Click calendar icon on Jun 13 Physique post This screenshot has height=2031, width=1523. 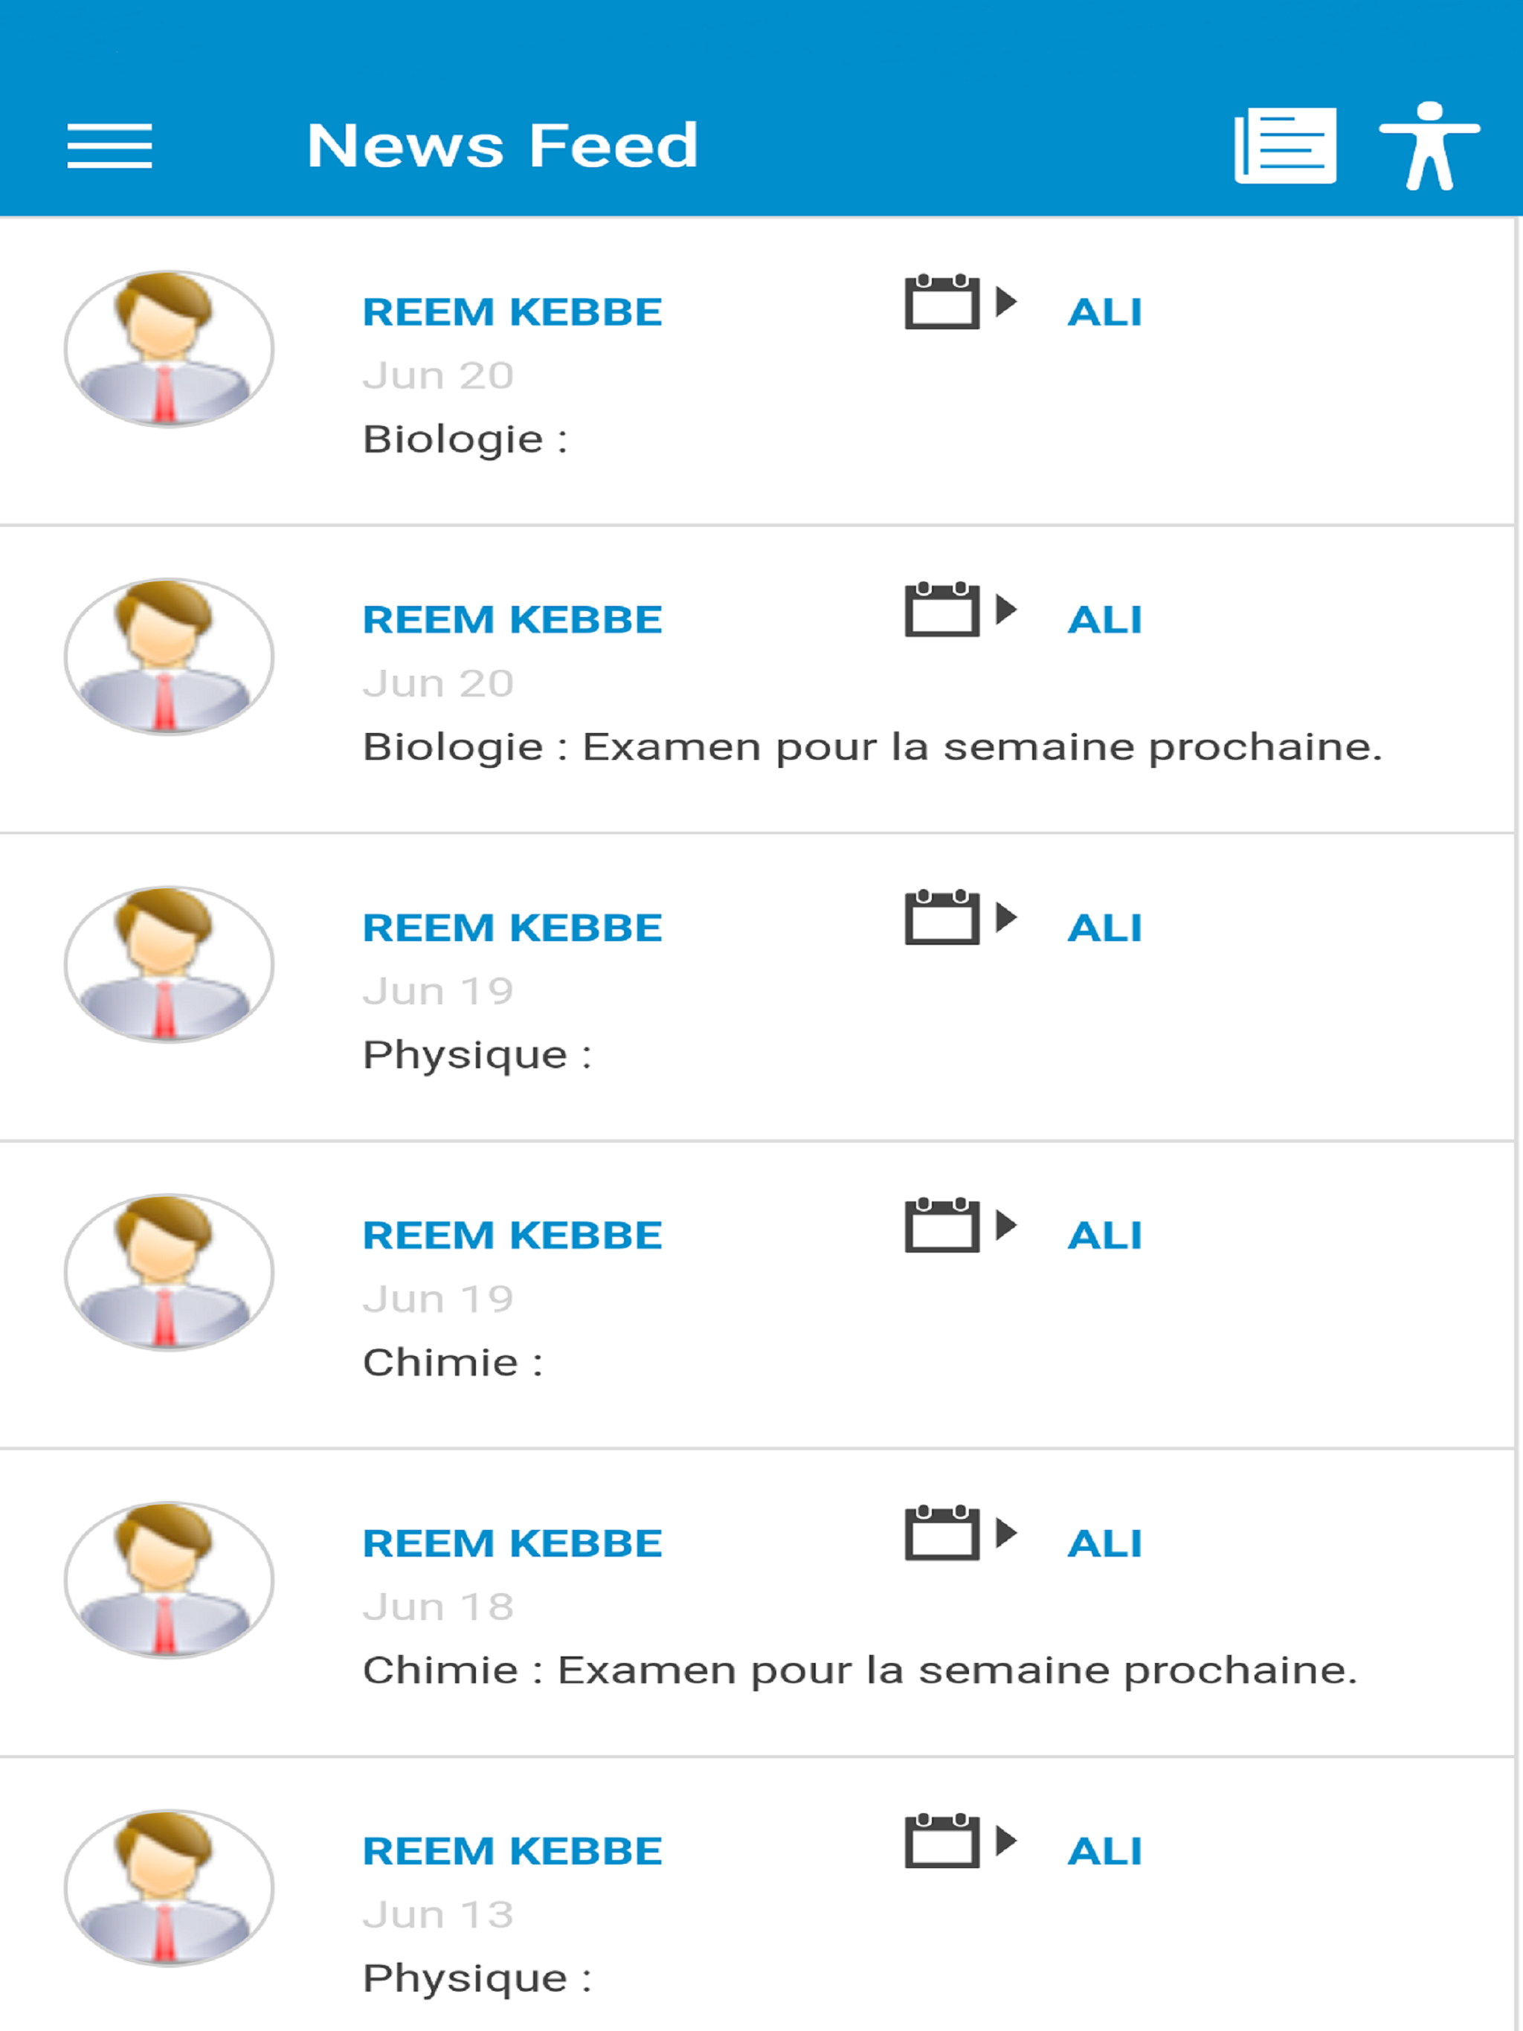pos(960,1840)
